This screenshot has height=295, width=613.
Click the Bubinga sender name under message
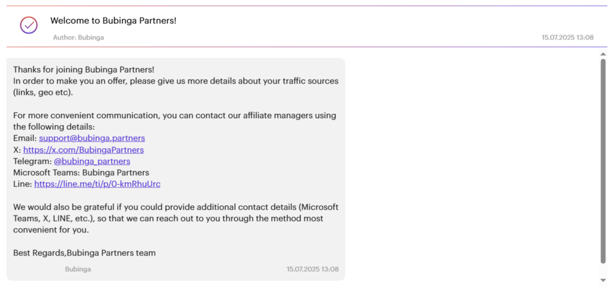click(78, 269)
